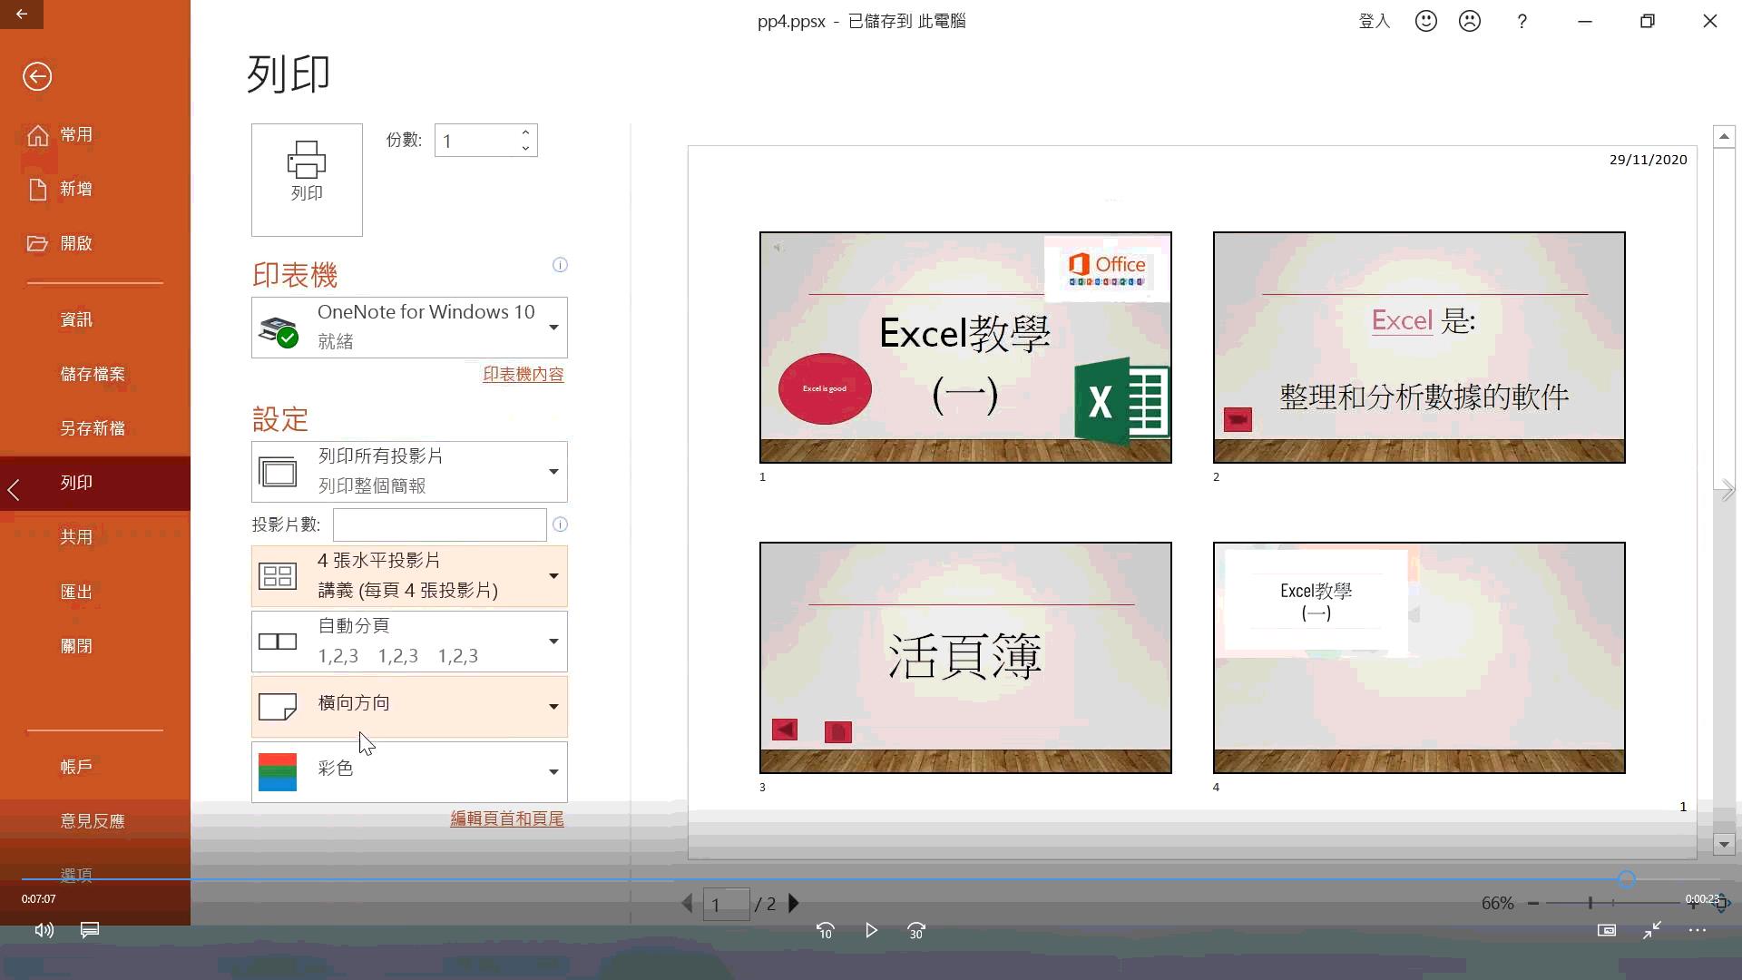The height and width of the screenshot is (980, 1742).
Task: Open more options ellipsis in player
Action: coord(1698,930)
